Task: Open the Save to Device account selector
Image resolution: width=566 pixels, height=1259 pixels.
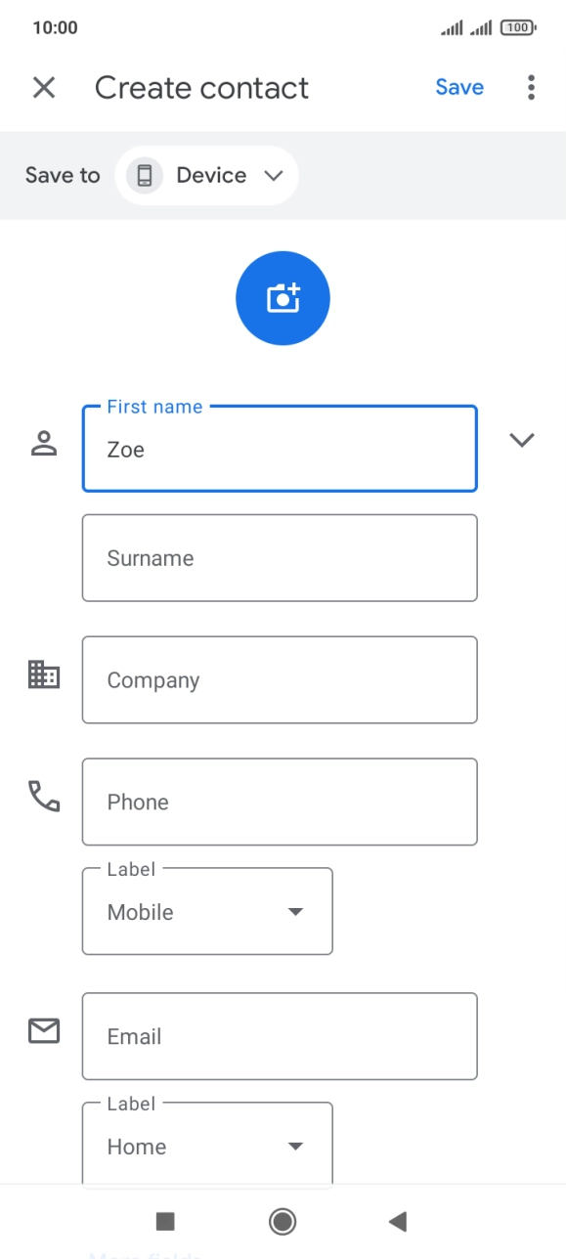Action: (x=207, y=175)
